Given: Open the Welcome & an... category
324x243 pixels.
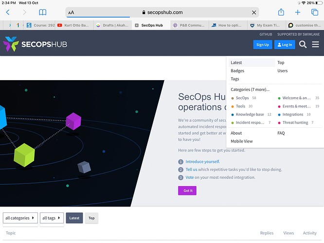Looking at the screenshot, I should (296, 98).
